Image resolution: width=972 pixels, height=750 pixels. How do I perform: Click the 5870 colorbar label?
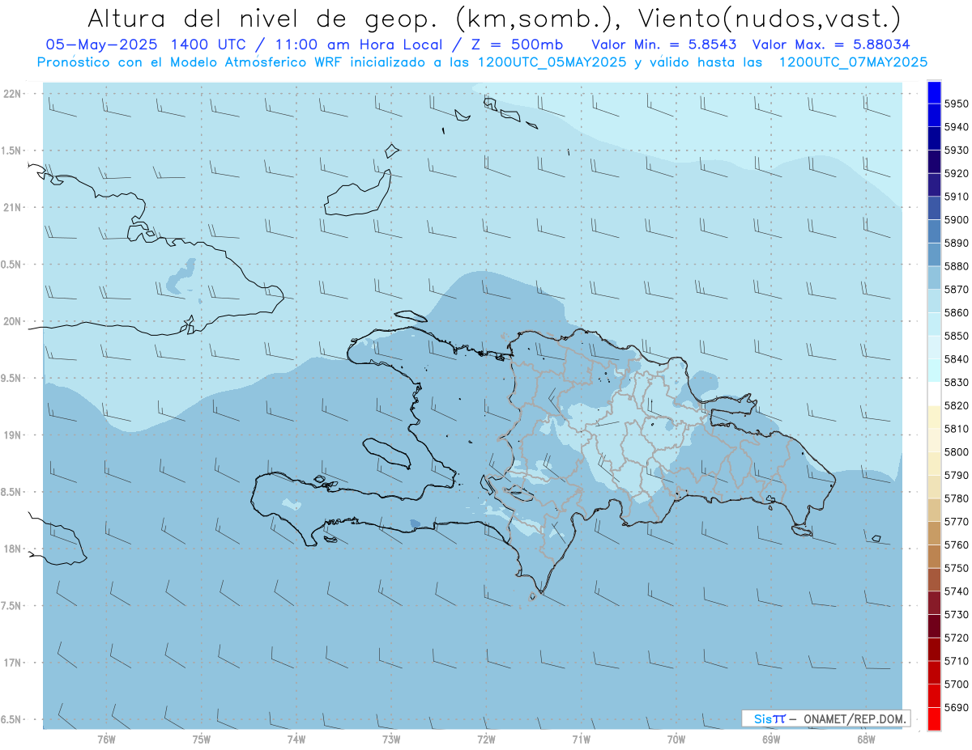[x=957, y=289]
